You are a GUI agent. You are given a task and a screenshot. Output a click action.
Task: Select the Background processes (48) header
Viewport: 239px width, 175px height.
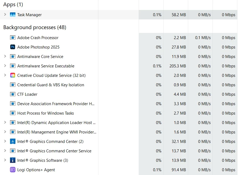coord(35,28)
